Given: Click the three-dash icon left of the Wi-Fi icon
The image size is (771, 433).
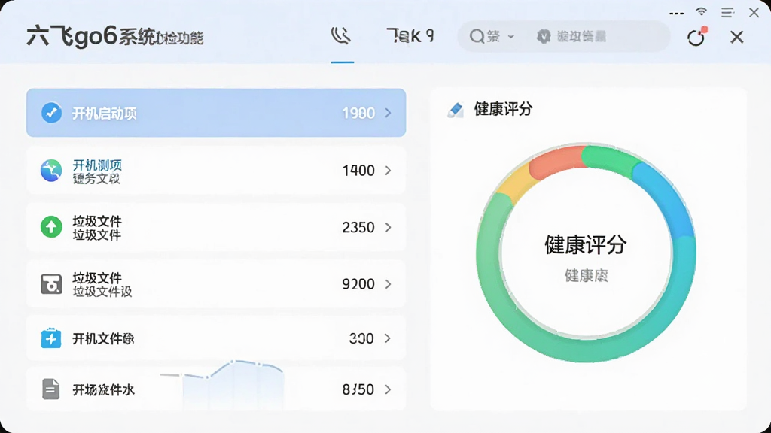Looking at the screenshot, I should tap(677, 14).
